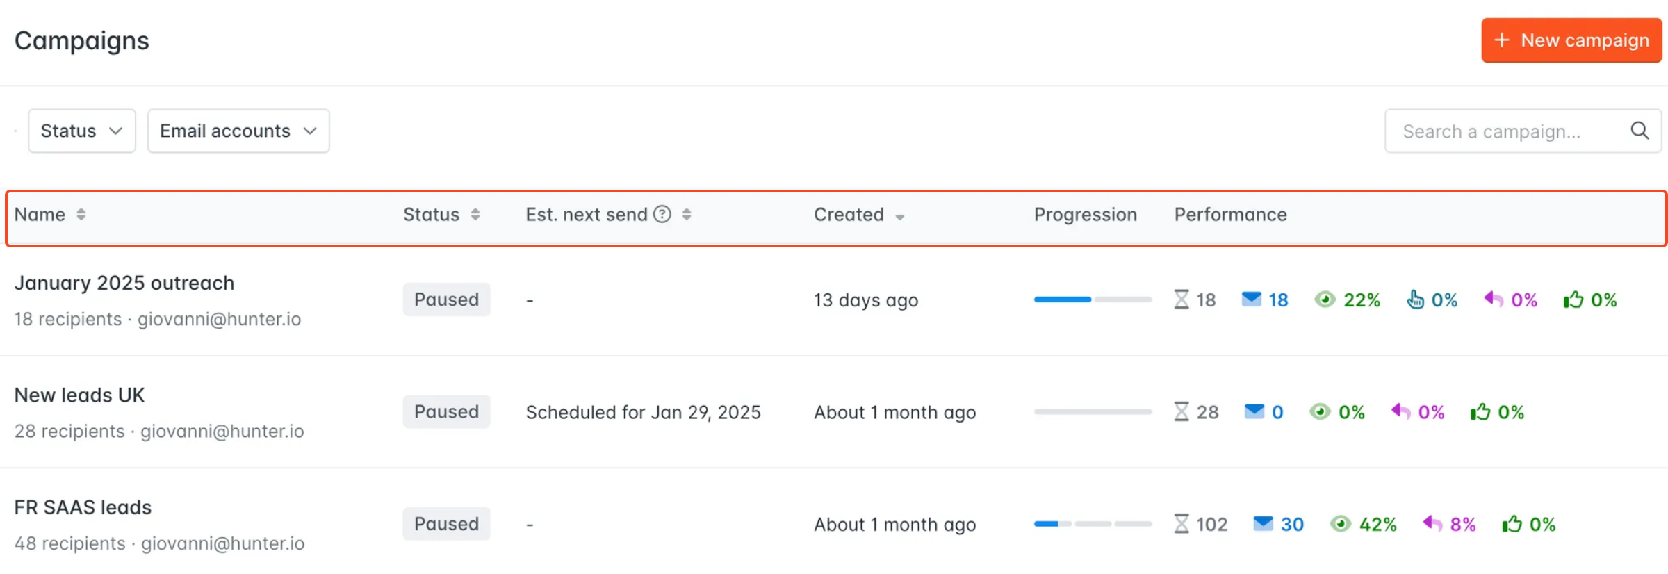The height and width of the screenshot is (574, 1668).
Task: Open the FR SAAS leads campaign
Action: (x=83, y=507)
